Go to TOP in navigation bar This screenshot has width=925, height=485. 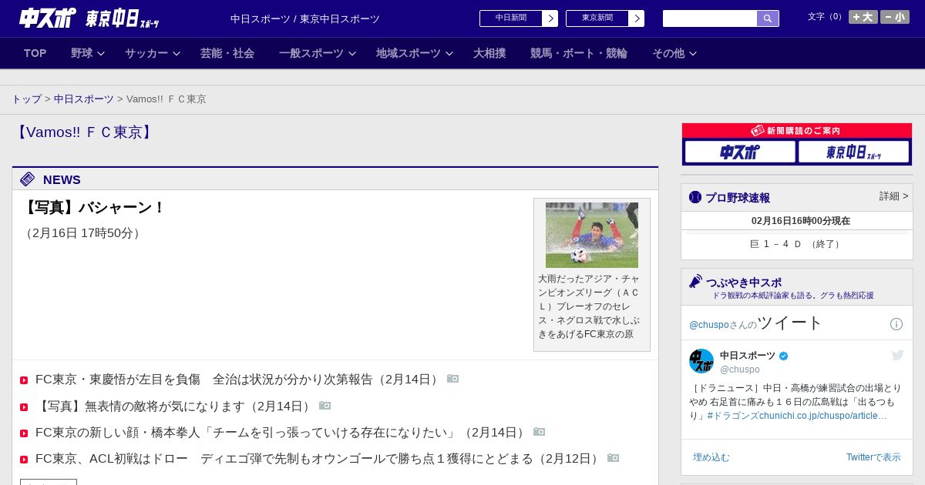coord(35,53)
